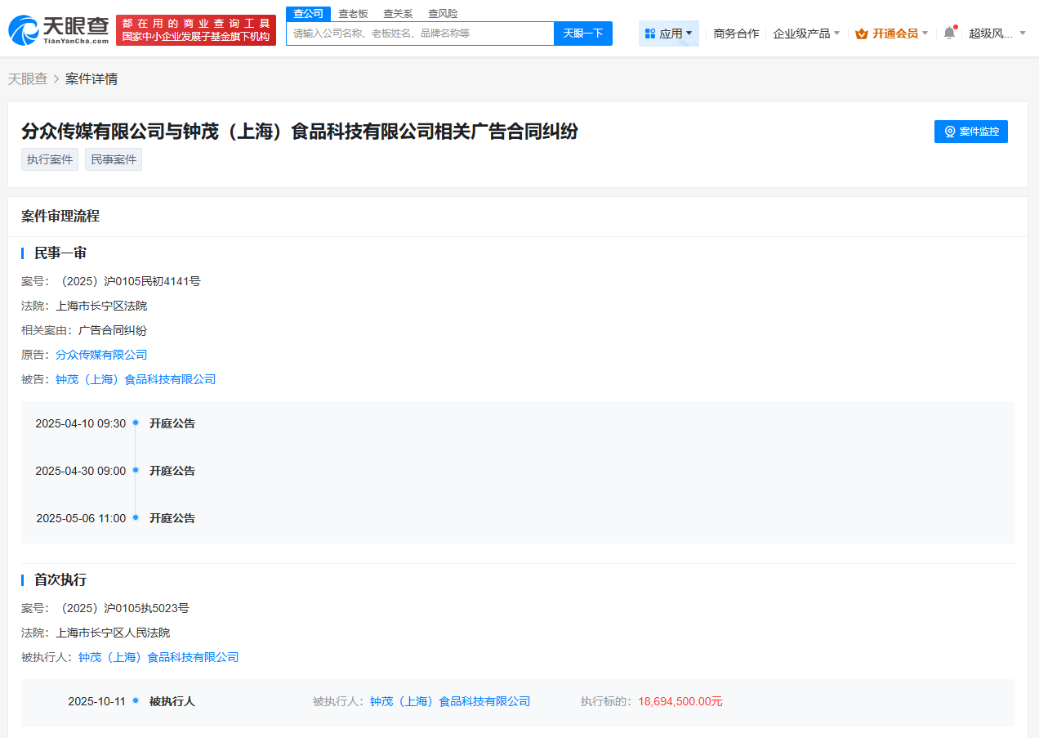Click the 案件监控 button
Screen dimensions: 1039x738
(970, 131)
